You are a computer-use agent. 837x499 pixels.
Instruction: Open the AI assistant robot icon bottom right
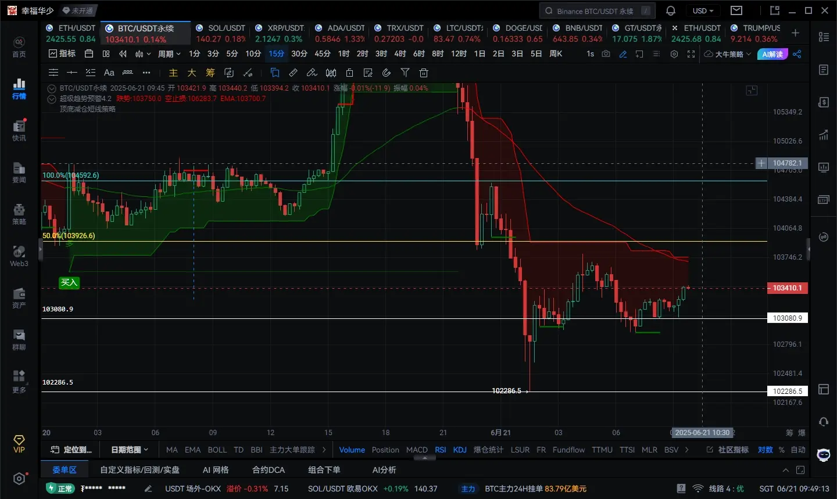click(x=823, y=455)
